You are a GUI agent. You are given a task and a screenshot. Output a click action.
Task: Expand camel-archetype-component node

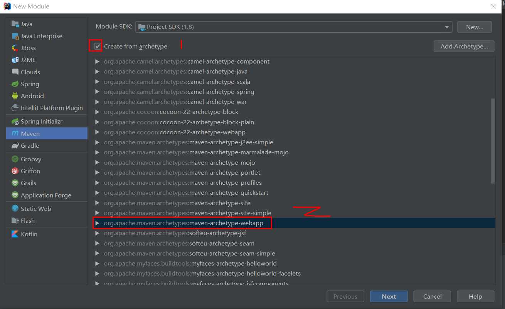coord(98,62)
